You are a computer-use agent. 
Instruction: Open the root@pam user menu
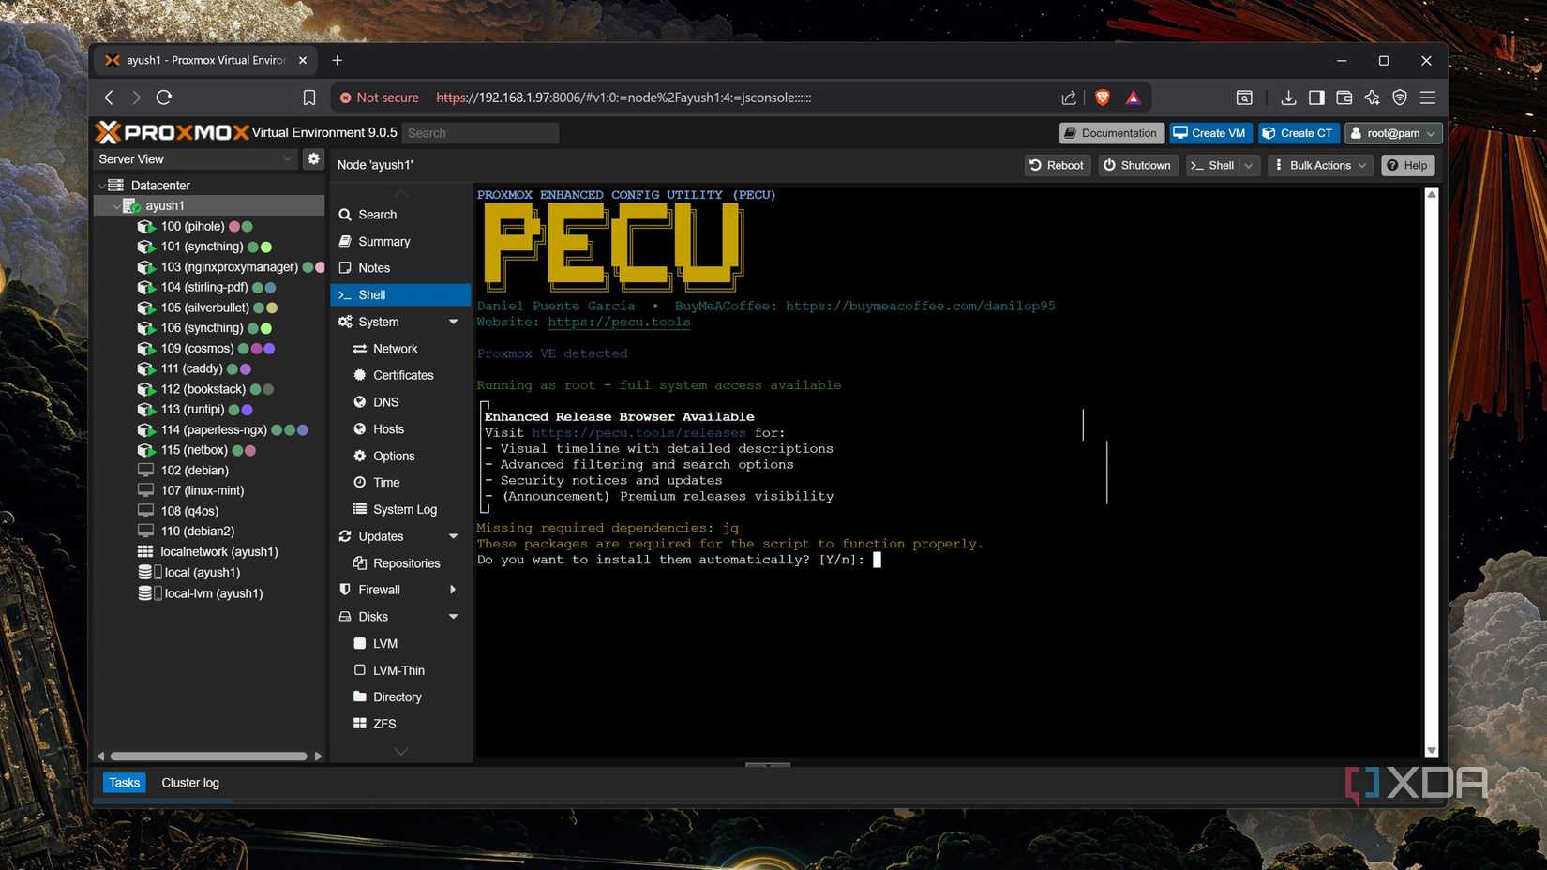pos(1392,133)
